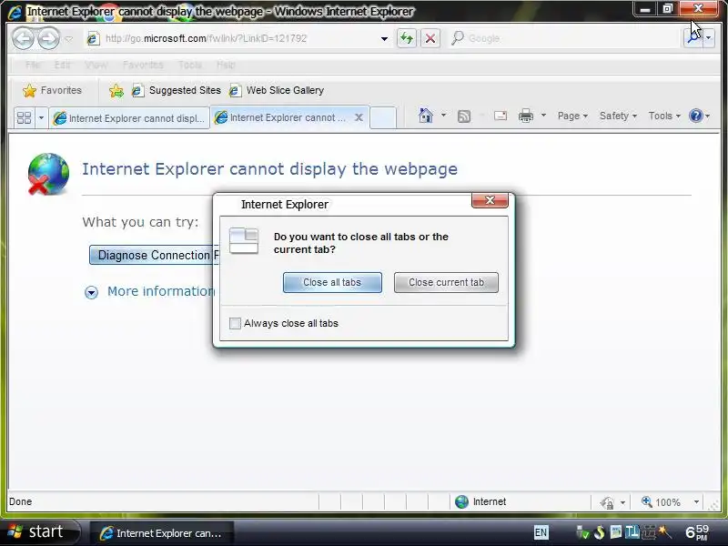Open the File menu
728x546 pixels.
33,65
